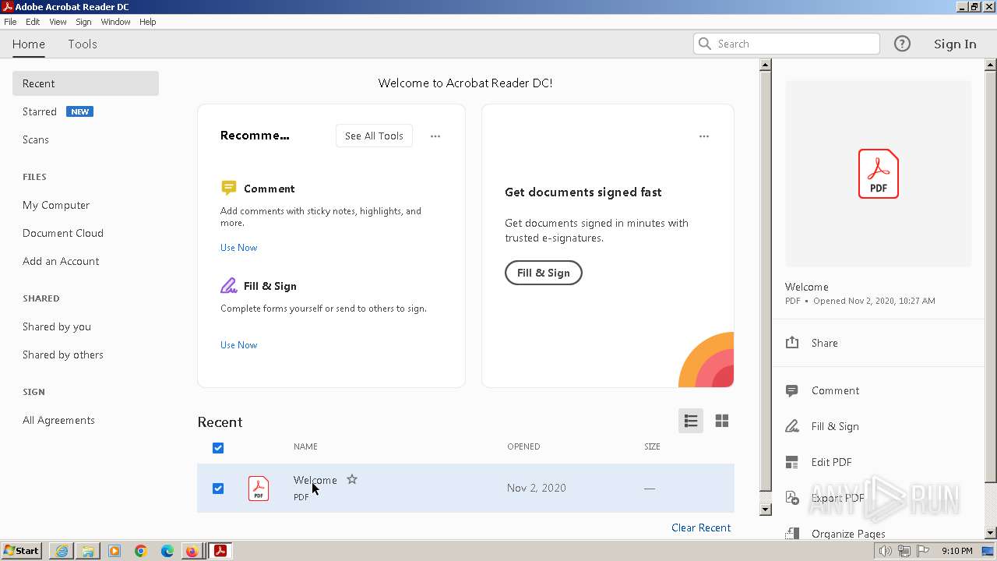Click Use Now under Fill & Sign
The width and height of the screenshot is (997, 561).
[238, 344]
